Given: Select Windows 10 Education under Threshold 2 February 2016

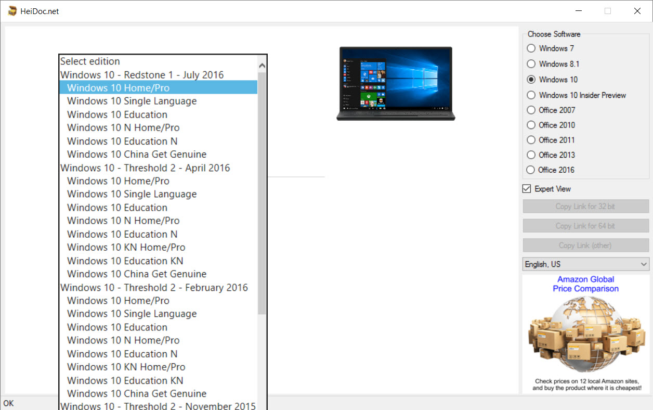Looking at the screenshot, I should [x=159, y=327].
